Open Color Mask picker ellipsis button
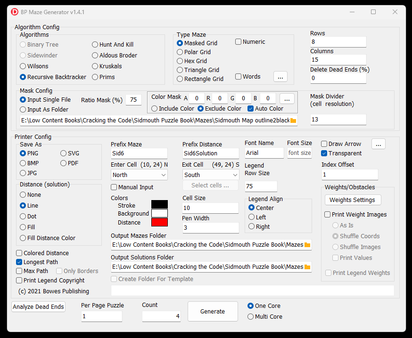 [x=287, y=98]
